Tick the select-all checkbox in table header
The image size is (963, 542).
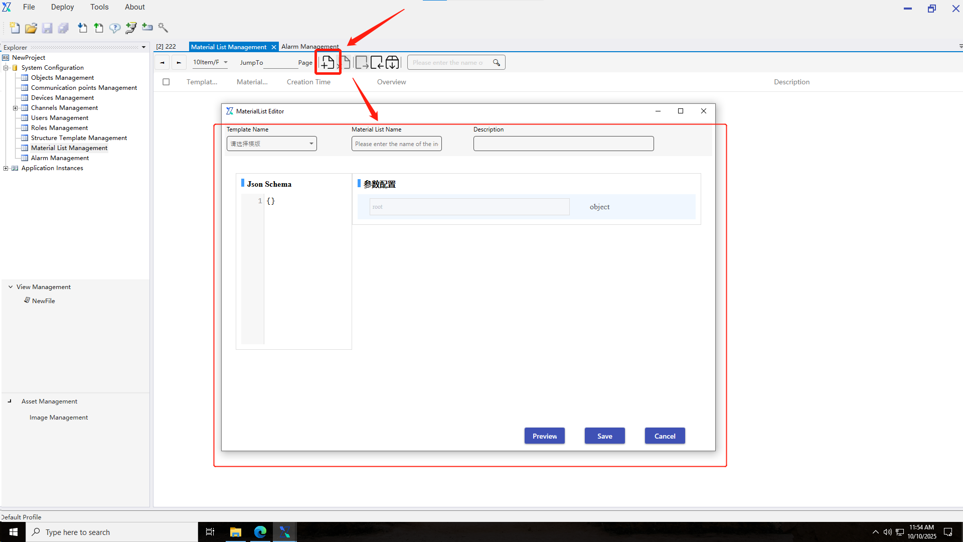166,82
